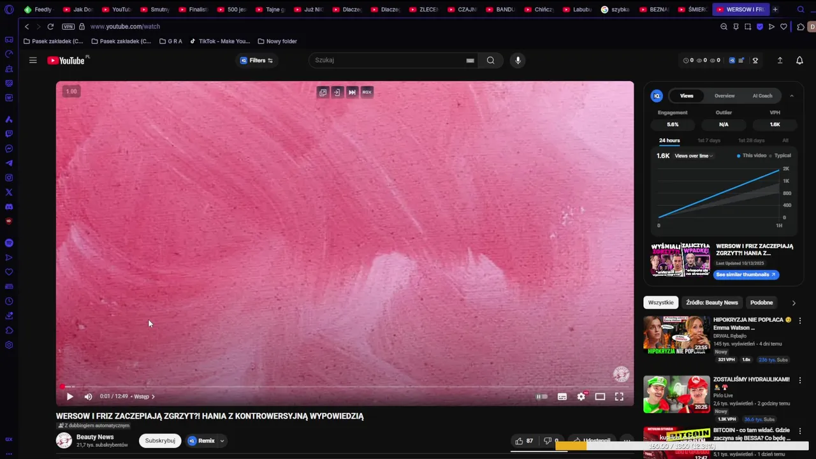Submit search with the magnifier icon
The width and height of the screenshot is (816, 459).
(490, 61)
